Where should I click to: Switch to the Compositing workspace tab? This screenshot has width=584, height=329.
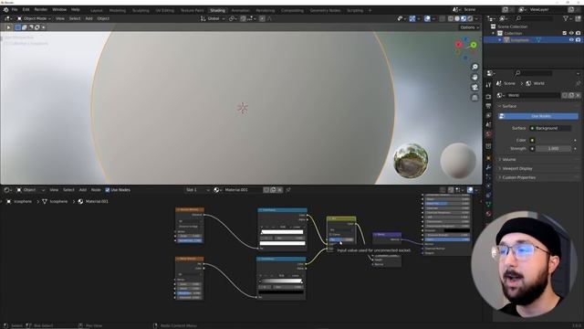point(292,10)
